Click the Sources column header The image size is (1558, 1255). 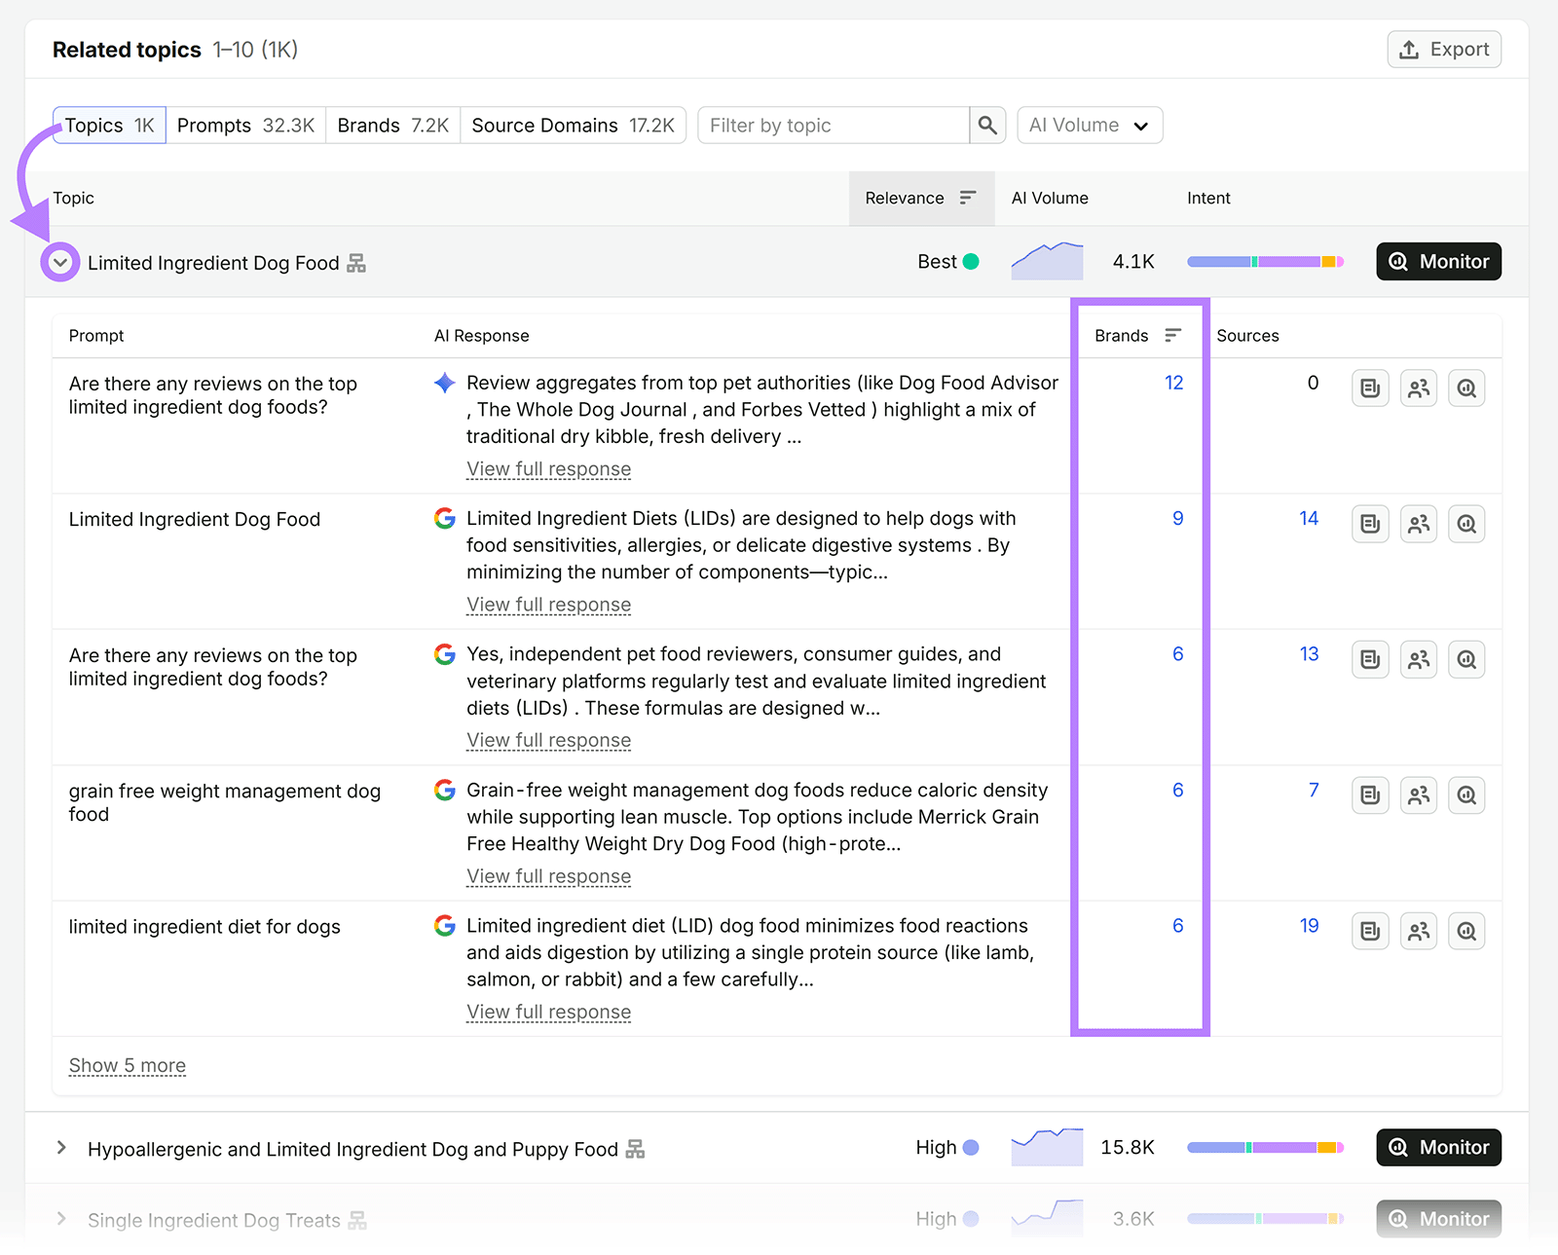coord(1247,336)
